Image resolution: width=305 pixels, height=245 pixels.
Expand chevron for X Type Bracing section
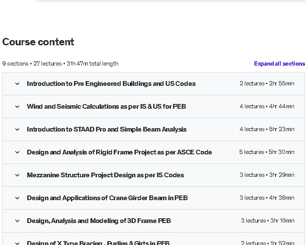click(x=17, y=243)
